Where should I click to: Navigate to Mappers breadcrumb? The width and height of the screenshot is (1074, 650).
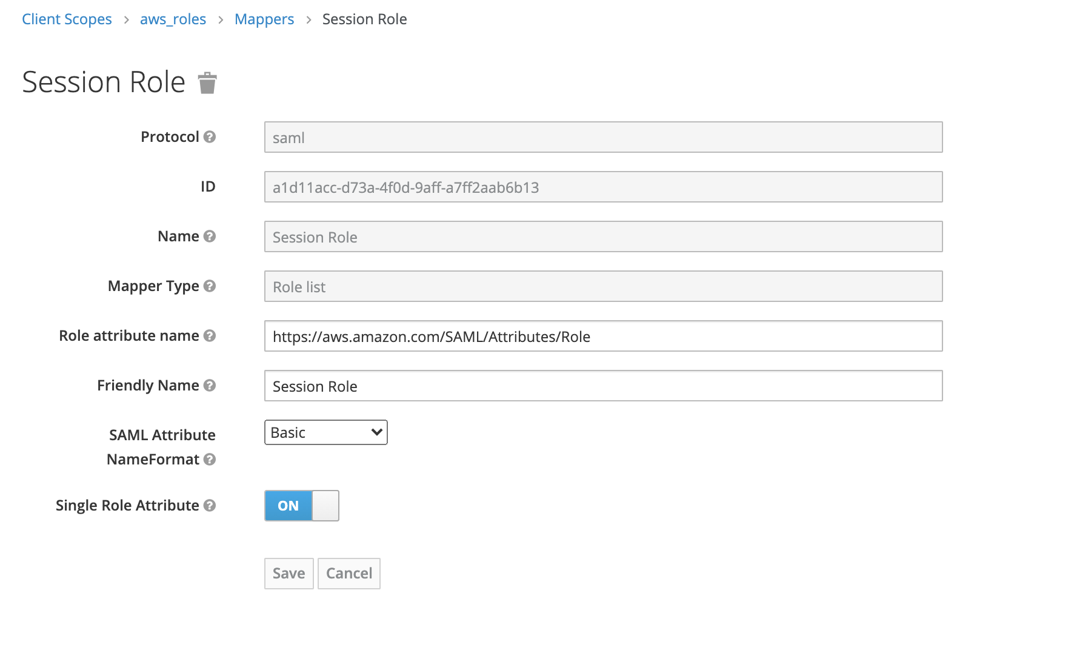(264, 19)
